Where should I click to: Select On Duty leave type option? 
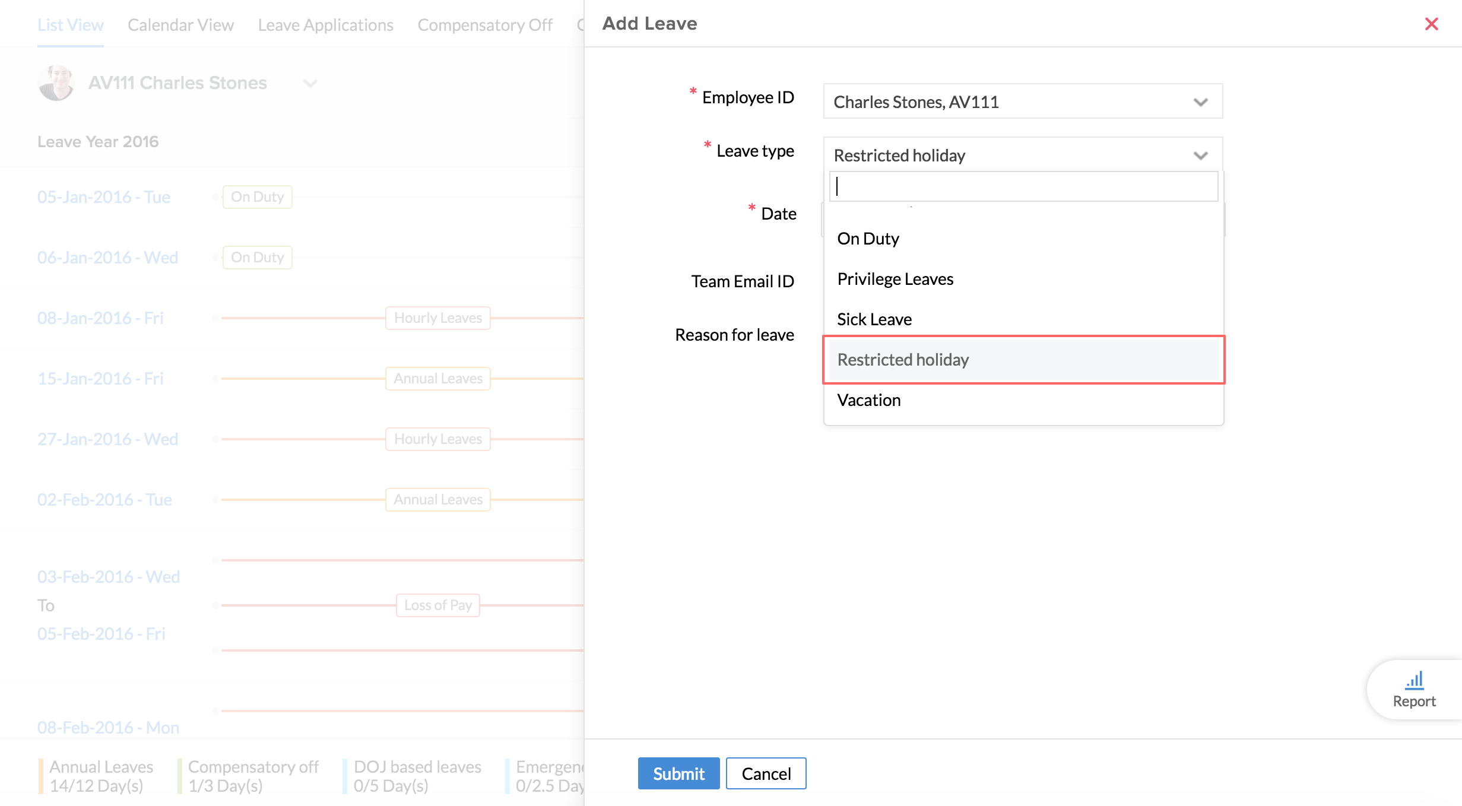coord(868,239)
